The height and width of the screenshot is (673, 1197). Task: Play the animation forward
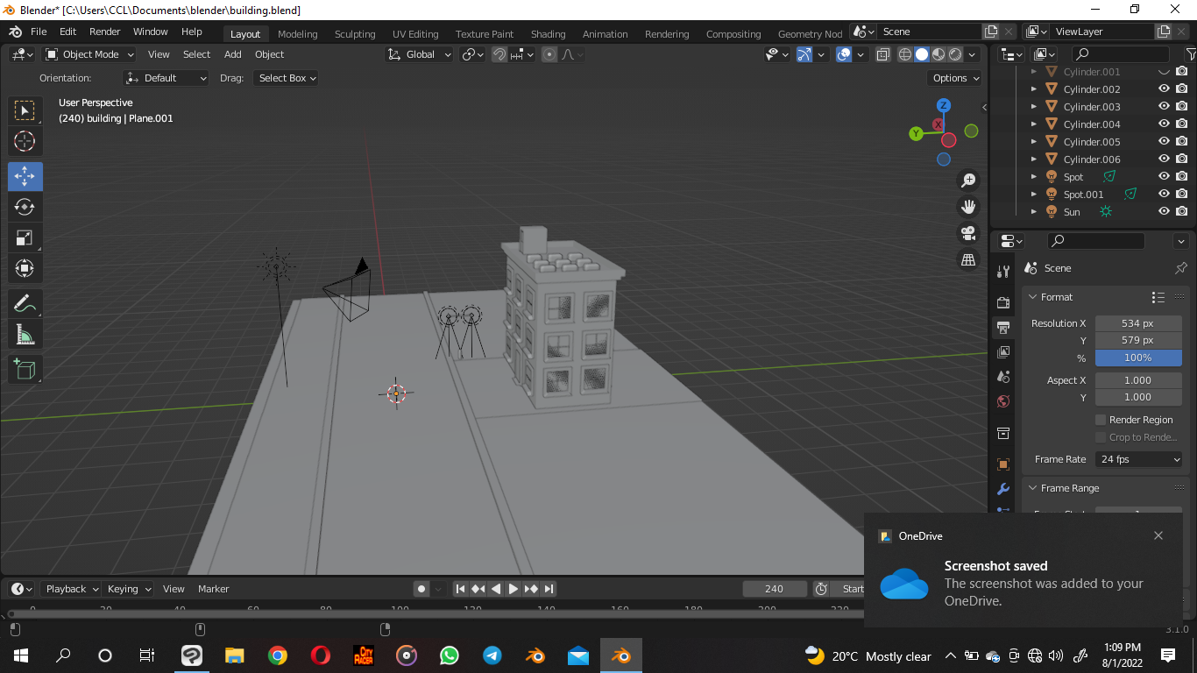[514, 589]
